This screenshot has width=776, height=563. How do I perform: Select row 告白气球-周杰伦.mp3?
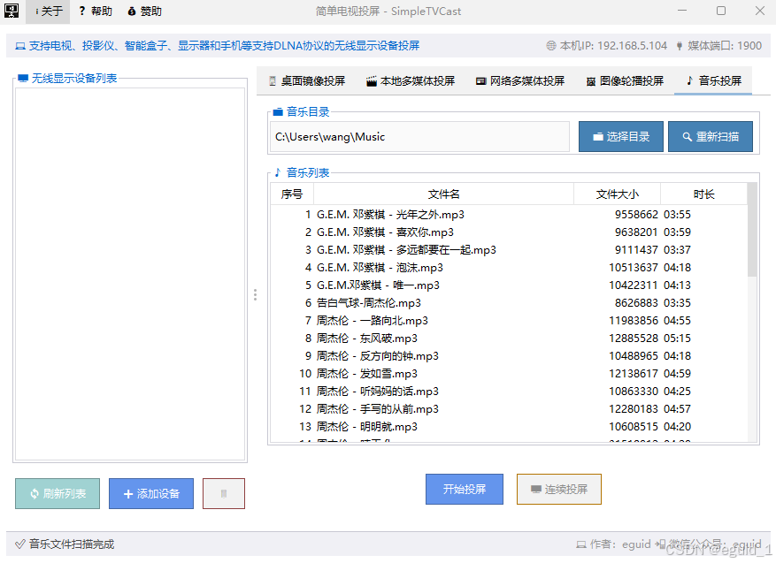[509, 303]
